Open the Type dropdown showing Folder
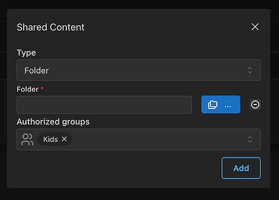The image size is (279, 200). click(138, 70)
